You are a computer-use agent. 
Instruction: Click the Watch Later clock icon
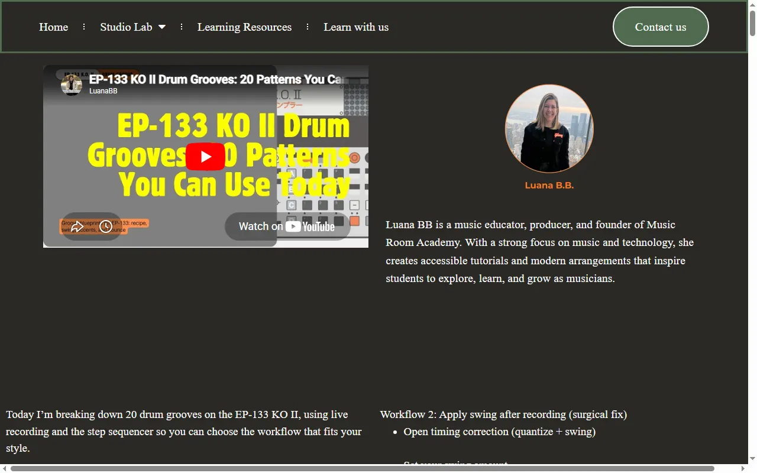pyautogui.click(x=106, y=226)
